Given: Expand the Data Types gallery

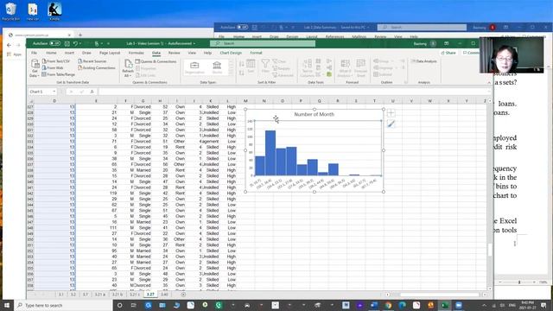Looking at the screenshot, I should 231,73.
